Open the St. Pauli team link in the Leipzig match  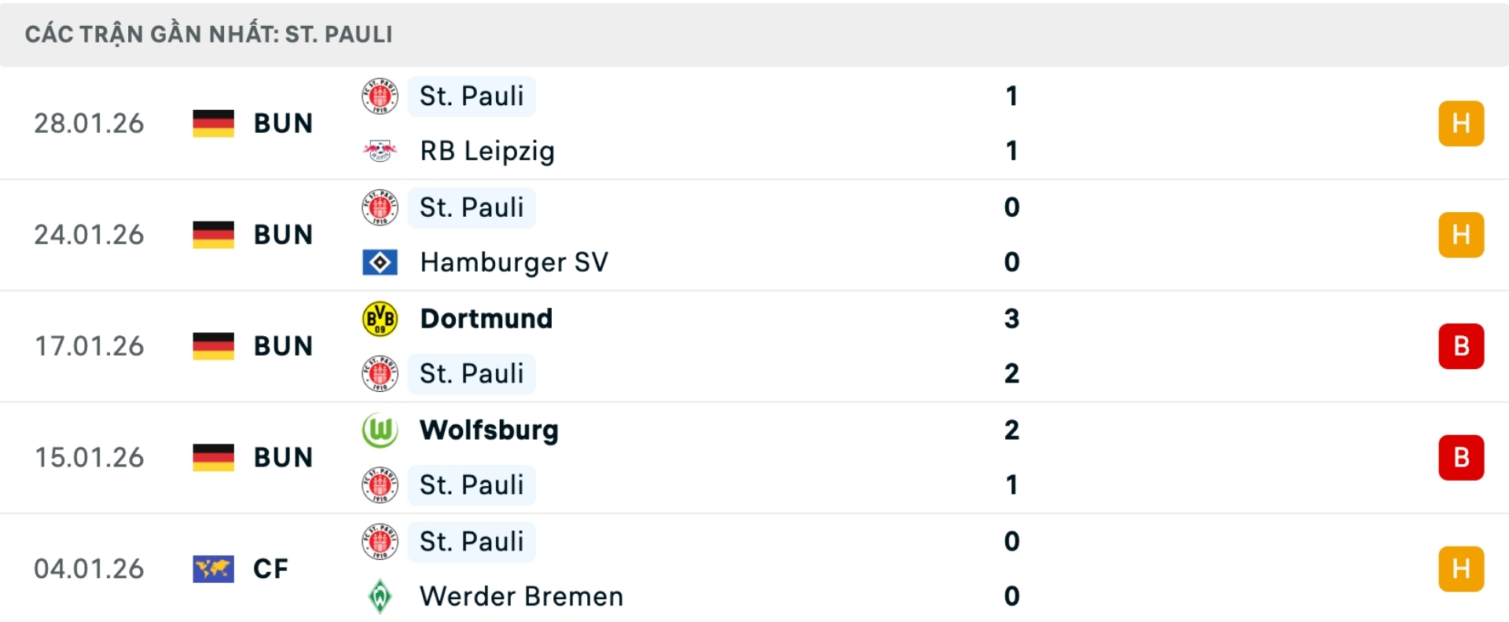coord(471,96)
